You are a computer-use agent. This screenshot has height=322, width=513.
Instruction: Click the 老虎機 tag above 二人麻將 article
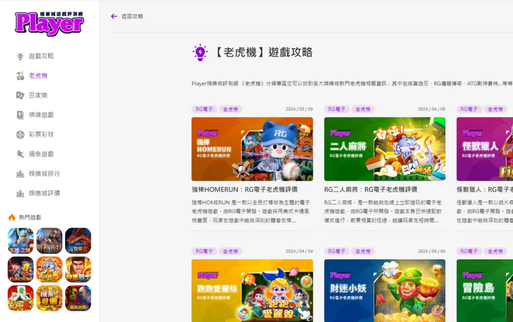tap(363, 109)
